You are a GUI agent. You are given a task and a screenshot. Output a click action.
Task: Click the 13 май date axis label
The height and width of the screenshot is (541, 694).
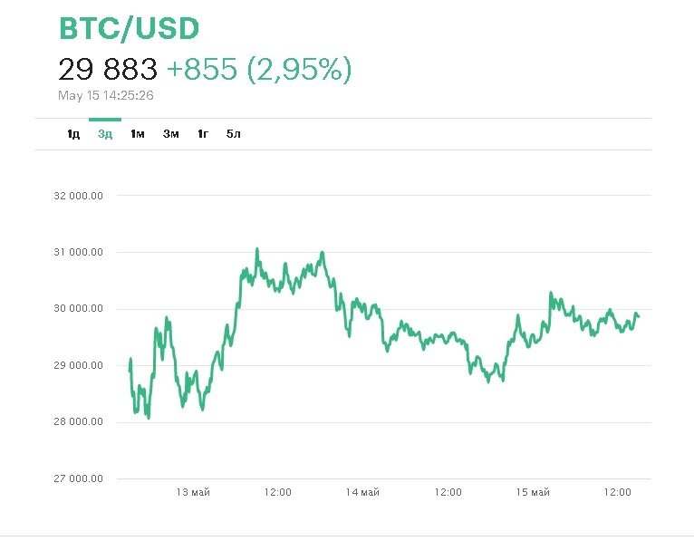tap(193, 492)
